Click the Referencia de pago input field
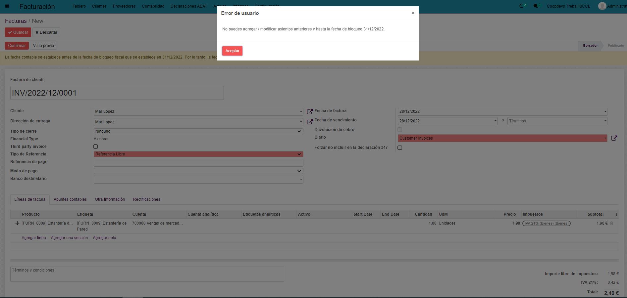This screenshot has width=627, height=298. coord(198,162)
